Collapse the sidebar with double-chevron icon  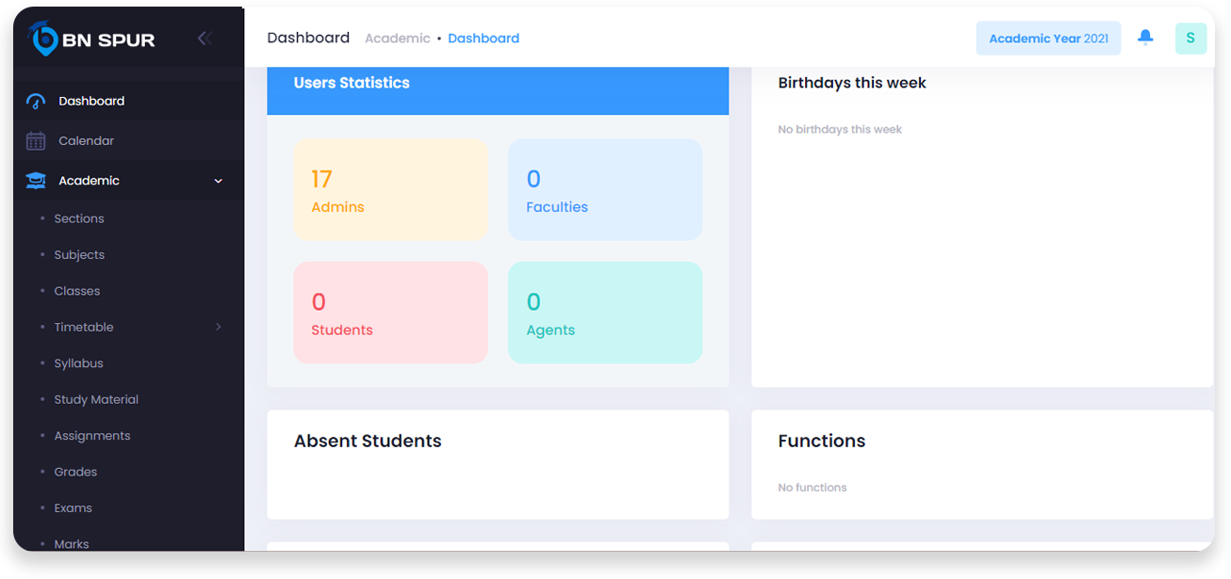pyautogui.click(x=205, y=39)
